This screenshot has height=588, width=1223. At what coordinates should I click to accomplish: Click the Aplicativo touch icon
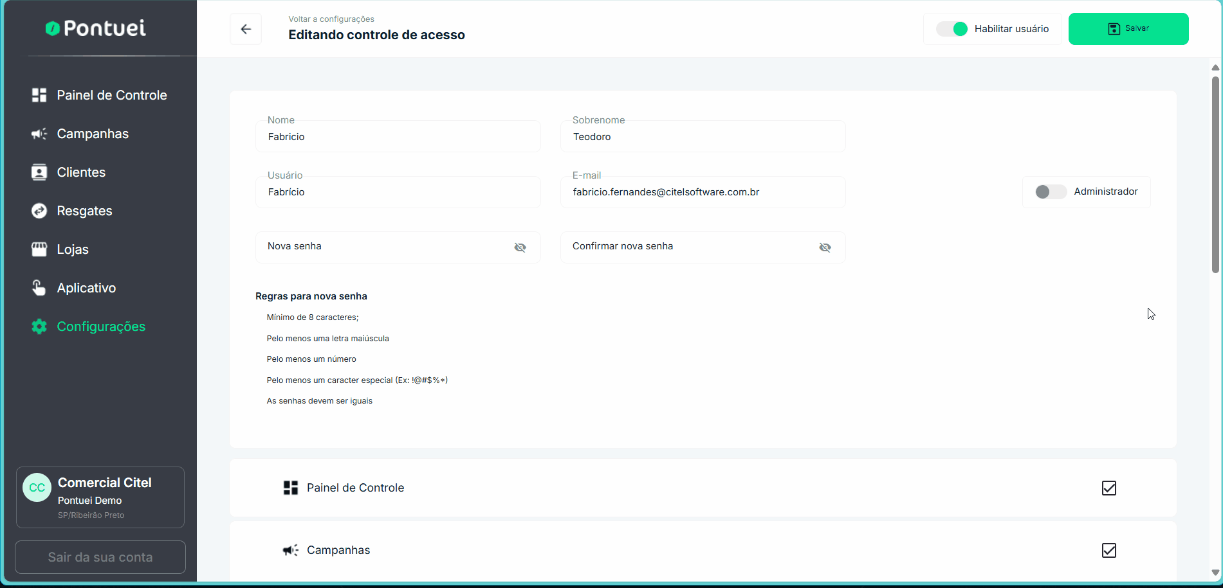coord(39,288)
